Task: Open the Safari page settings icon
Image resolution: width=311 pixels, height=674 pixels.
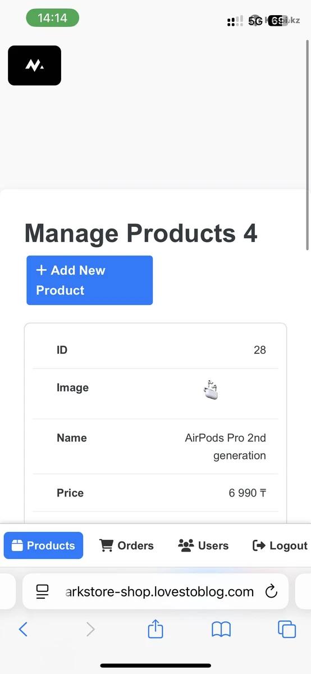Action: pos(42,591)
